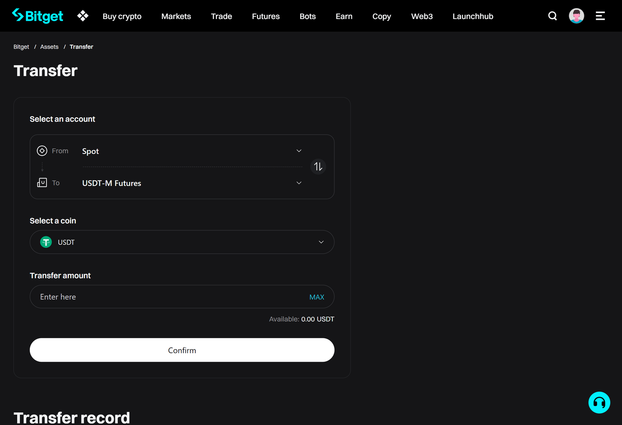Click the Futures account icon next to To

pyautogui.click(x=42, y=182)
